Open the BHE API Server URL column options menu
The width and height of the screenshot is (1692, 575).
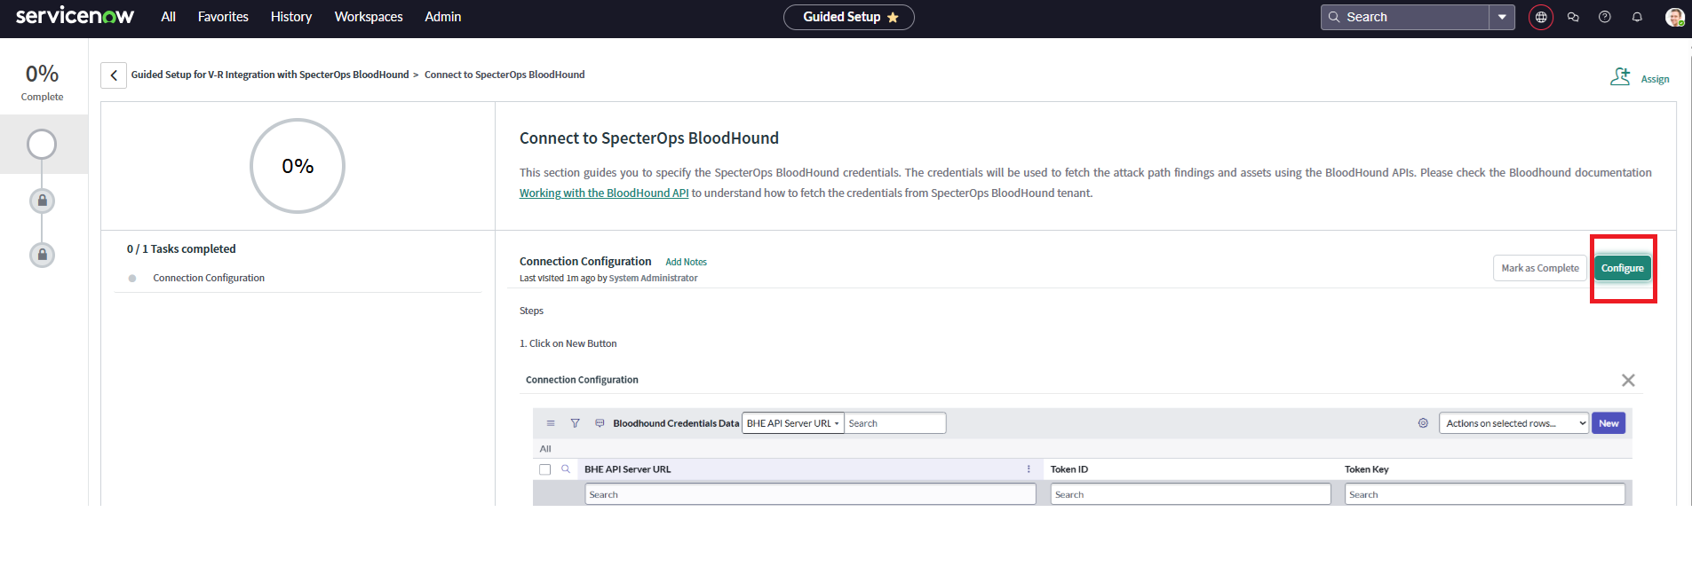1029,469
